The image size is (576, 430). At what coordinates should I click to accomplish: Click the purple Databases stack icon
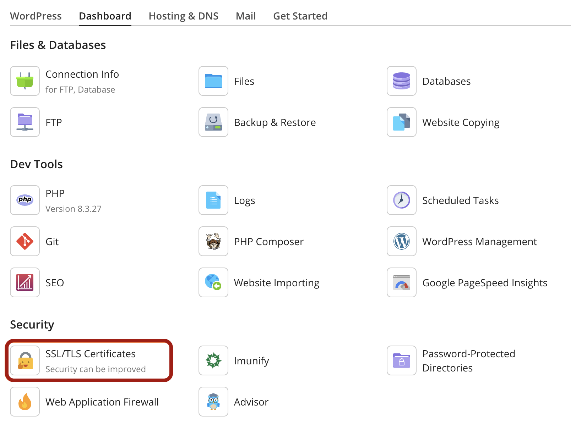pos(402,81)
